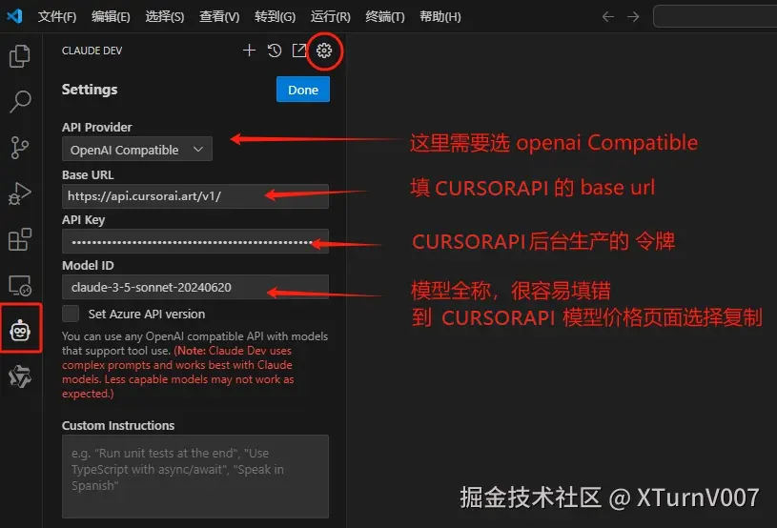Click the API Provider label
Screen dimensions: 777x528
tap(96, 128)
